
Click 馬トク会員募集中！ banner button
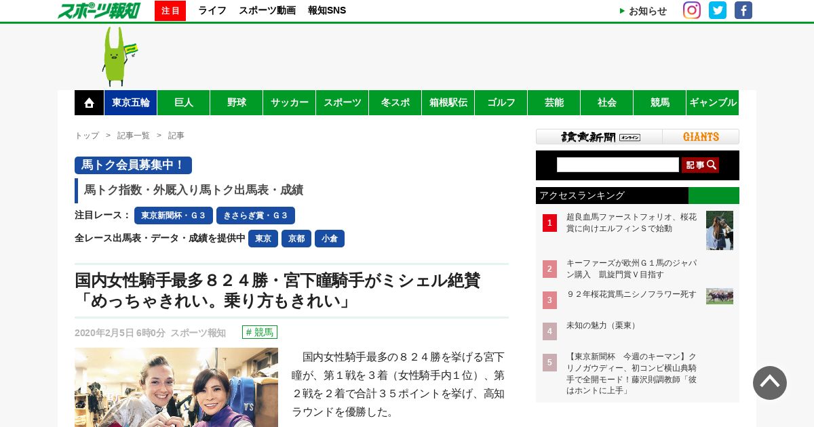[133, 165]
